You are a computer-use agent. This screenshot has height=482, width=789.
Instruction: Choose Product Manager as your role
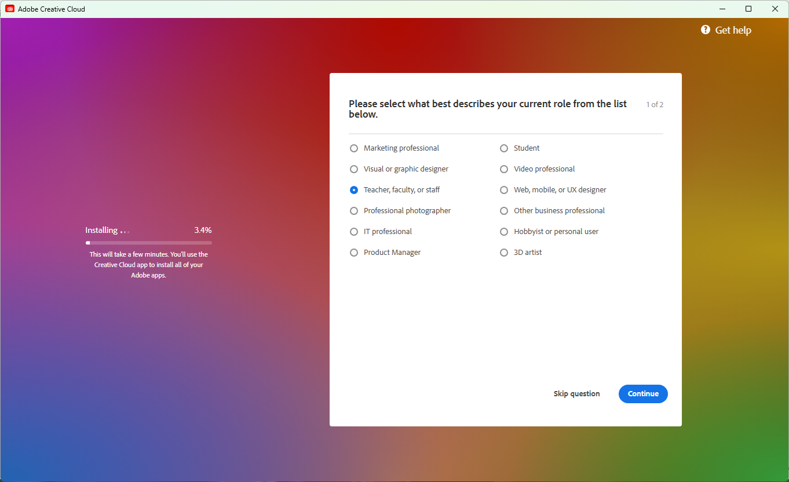pyautogui.click(x=354, y=253)
